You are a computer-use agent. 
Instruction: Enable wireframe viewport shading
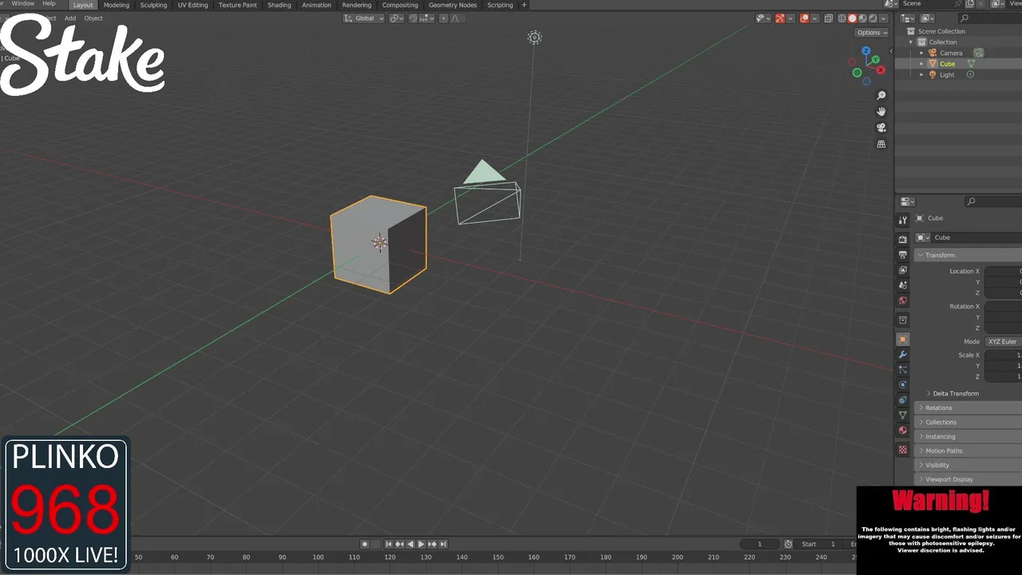(x=842, y=18)
